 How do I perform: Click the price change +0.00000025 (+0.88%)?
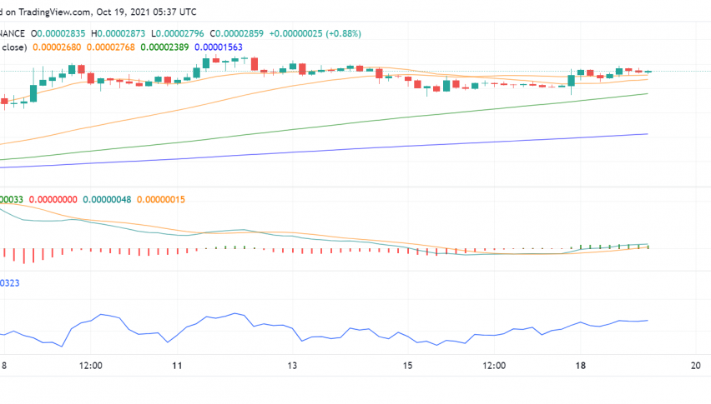(x=315, y=34)
